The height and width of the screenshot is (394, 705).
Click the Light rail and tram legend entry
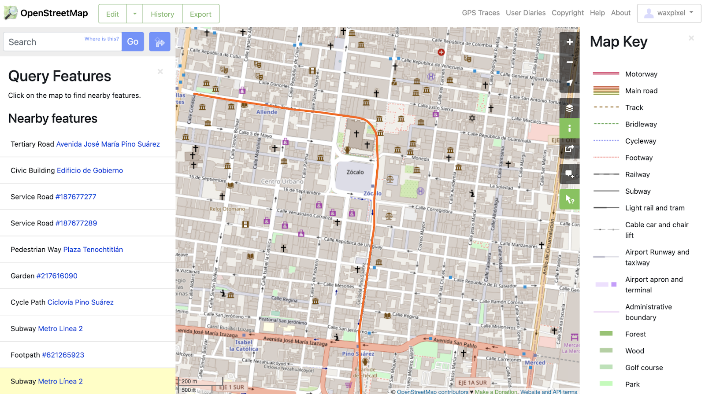(x=655, y=208)
